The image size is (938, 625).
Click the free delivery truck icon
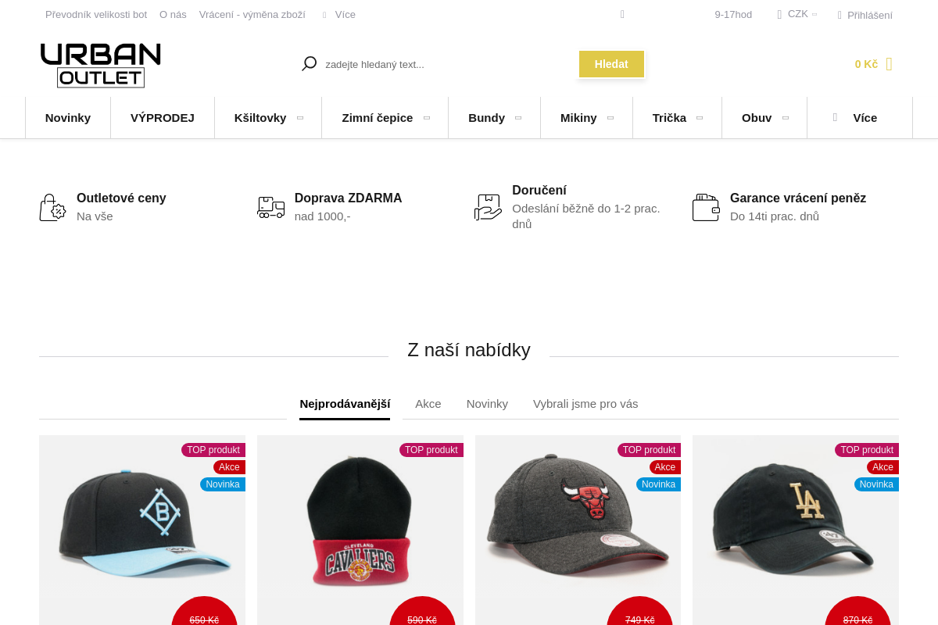270,208
